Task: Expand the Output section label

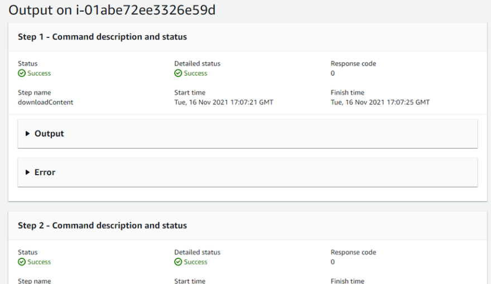Action: pos(49,134)
